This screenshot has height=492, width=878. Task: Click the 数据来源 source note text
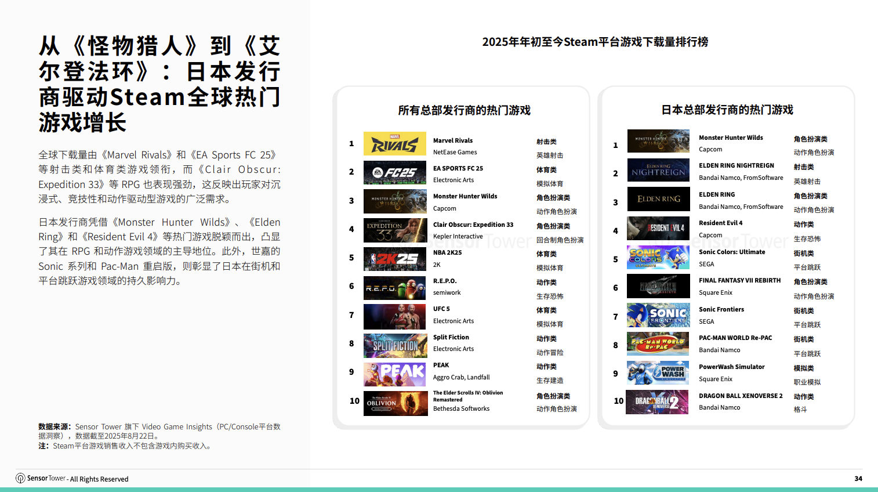coord(54,426)
